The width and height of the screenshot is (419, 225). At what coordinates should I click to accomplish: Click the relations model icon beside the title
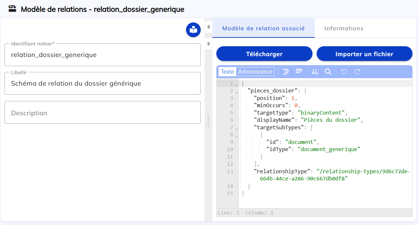[x=12, y=9]
